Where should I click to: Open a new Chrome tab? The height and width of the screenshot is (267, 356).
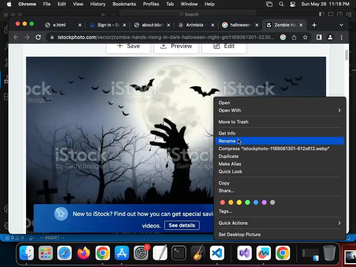click(x=314, y=25)
